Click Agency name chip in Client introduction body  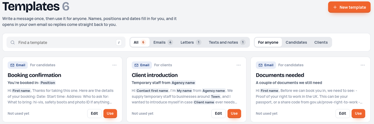214,91
